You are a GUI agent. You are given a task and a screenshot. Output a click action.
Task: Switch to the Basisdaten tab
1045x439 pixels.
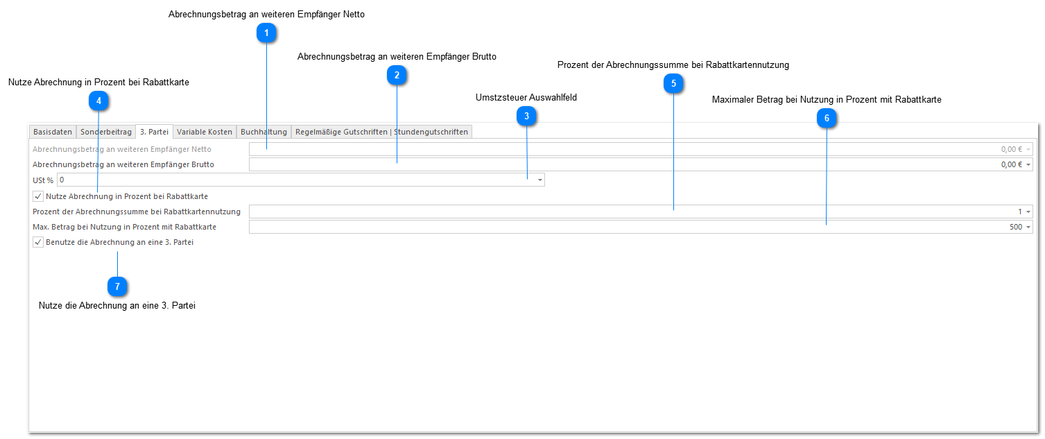[x=53, y=132]
